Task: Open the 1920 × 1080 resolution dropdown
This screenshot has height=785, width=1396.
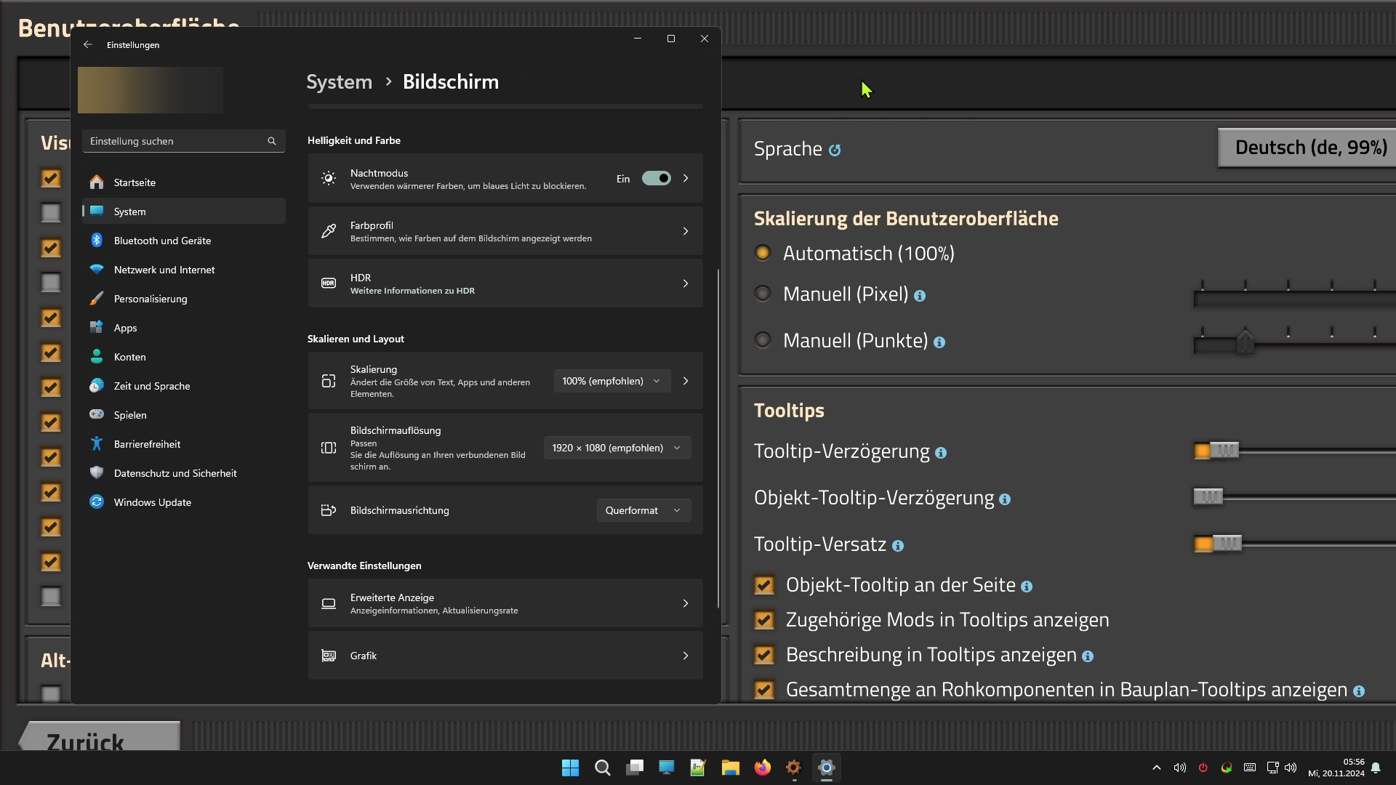Action: (x=617, y=448)
